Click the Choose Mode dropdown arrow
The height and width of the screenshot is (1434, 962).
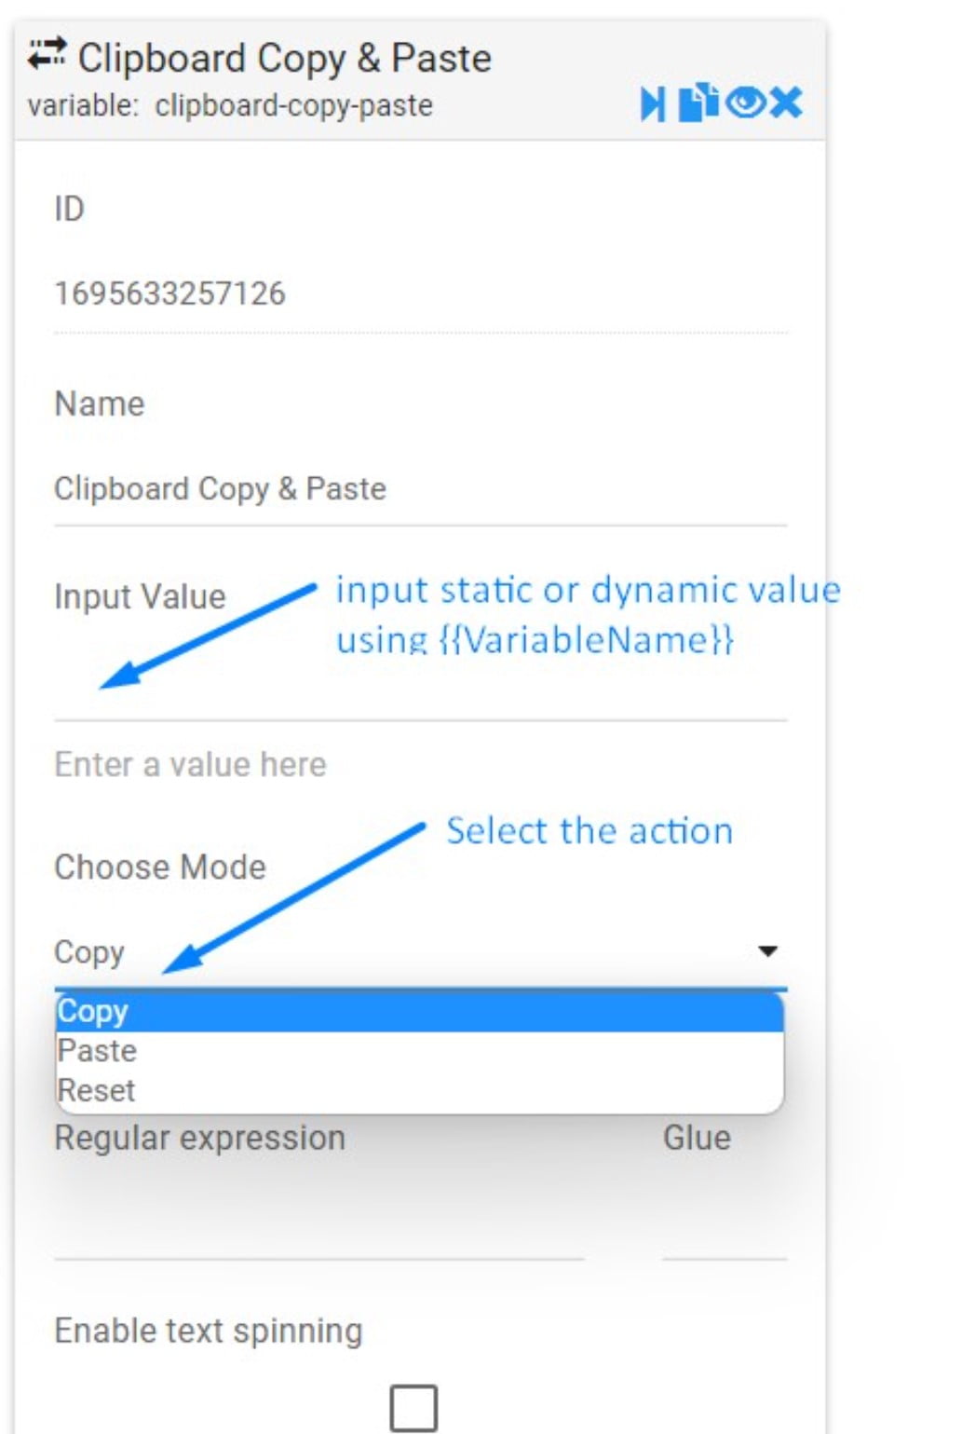pyautogui.click(x=767, y=951)
